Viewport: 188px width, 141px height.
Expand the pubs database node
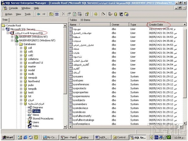click(21, 85)
